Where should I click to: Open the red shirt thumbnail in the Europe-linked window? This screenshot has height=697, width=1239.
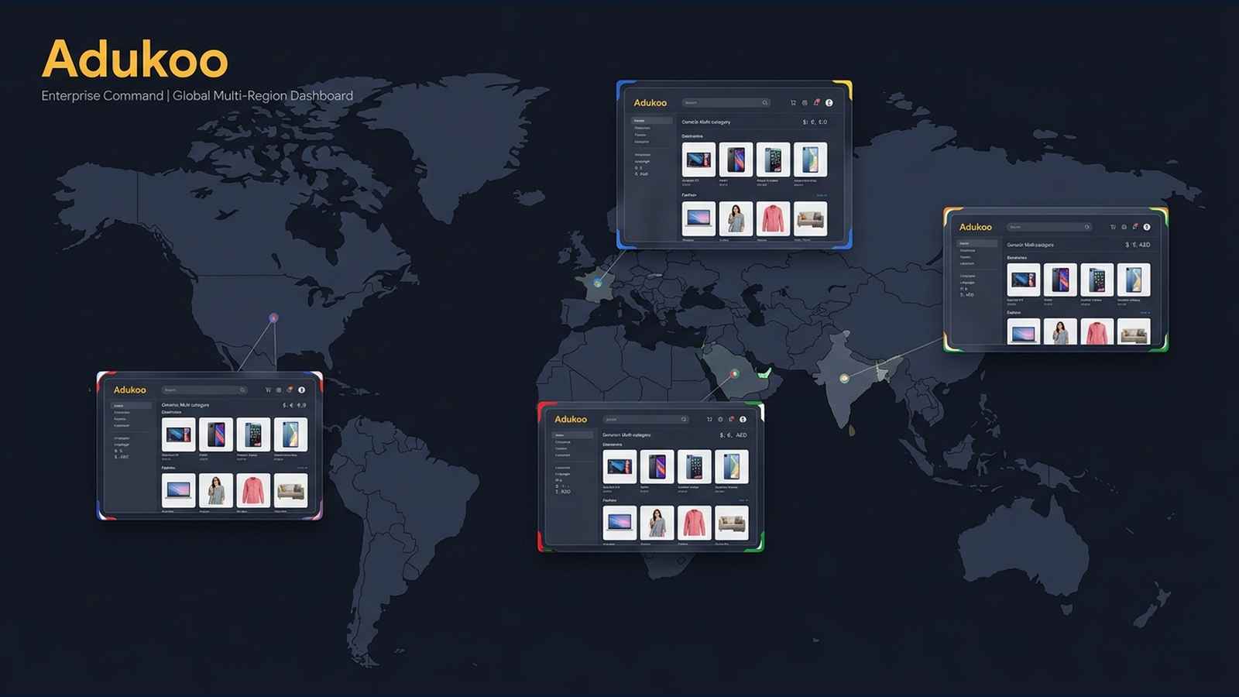tap(773, 219)
